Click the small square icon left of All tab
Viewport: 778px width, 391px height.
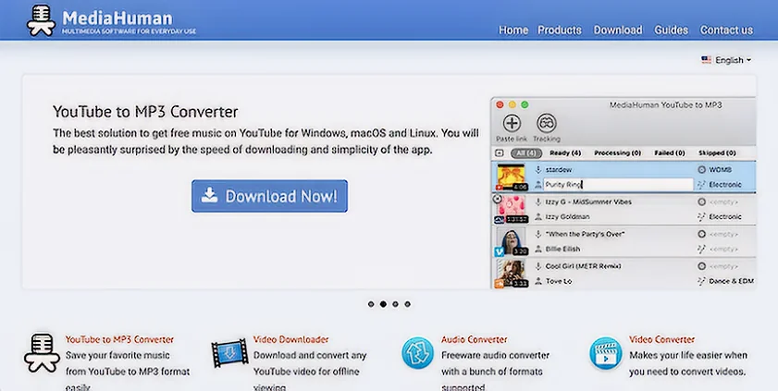(x=500, y=153)
